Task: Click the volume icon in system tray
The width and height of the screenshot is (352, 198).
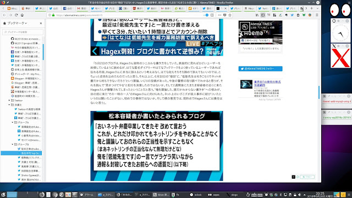Action: coord(299,195)
